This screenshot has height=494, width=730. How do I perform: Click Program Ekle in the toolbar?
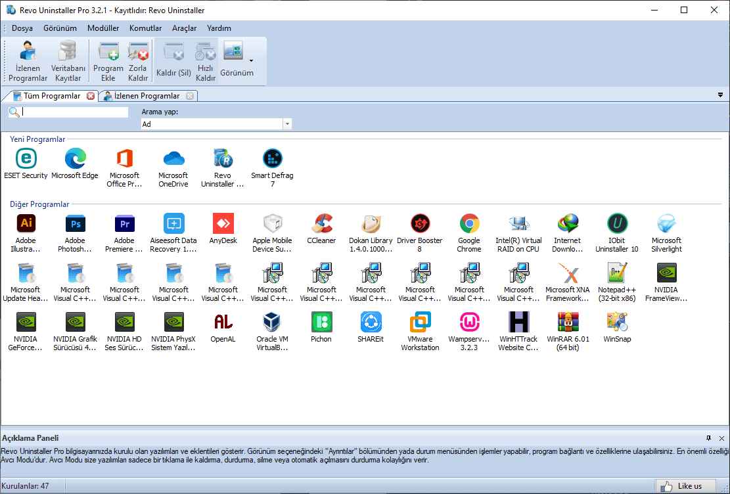pyautogui.click(x=108, y=61)
